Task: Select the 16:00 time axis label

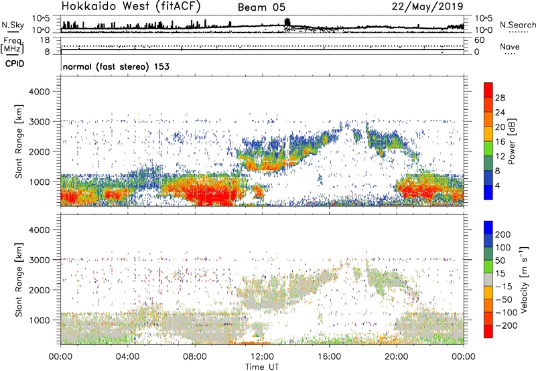Action: tap(329, 357)
